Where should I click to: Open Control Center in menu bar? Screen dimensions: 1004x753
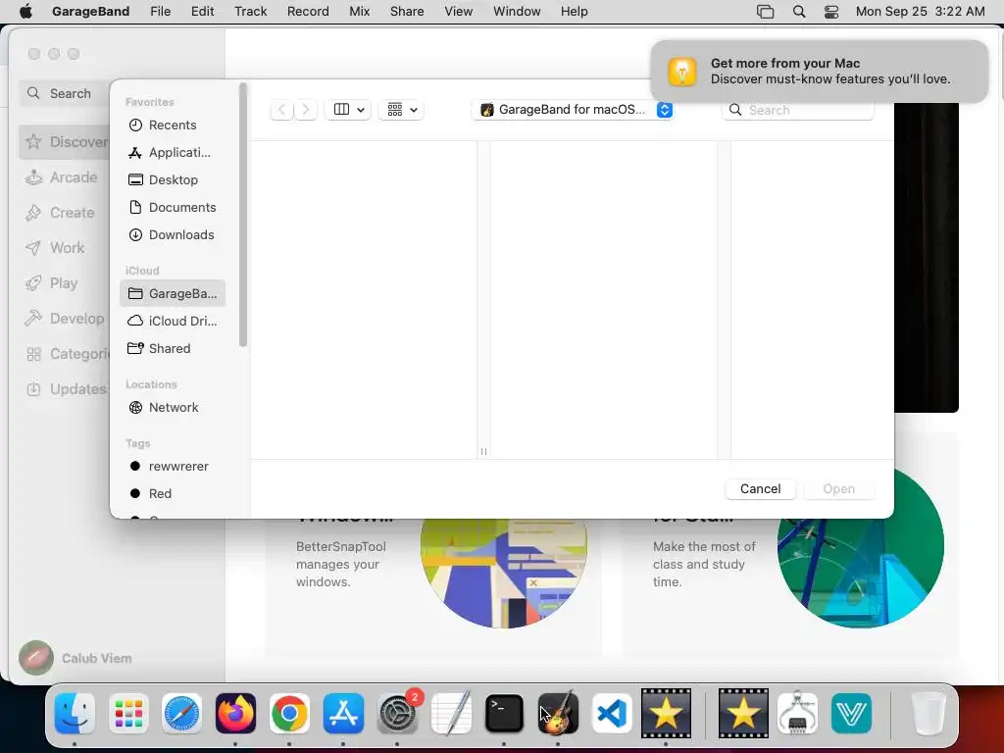[831, 12]
